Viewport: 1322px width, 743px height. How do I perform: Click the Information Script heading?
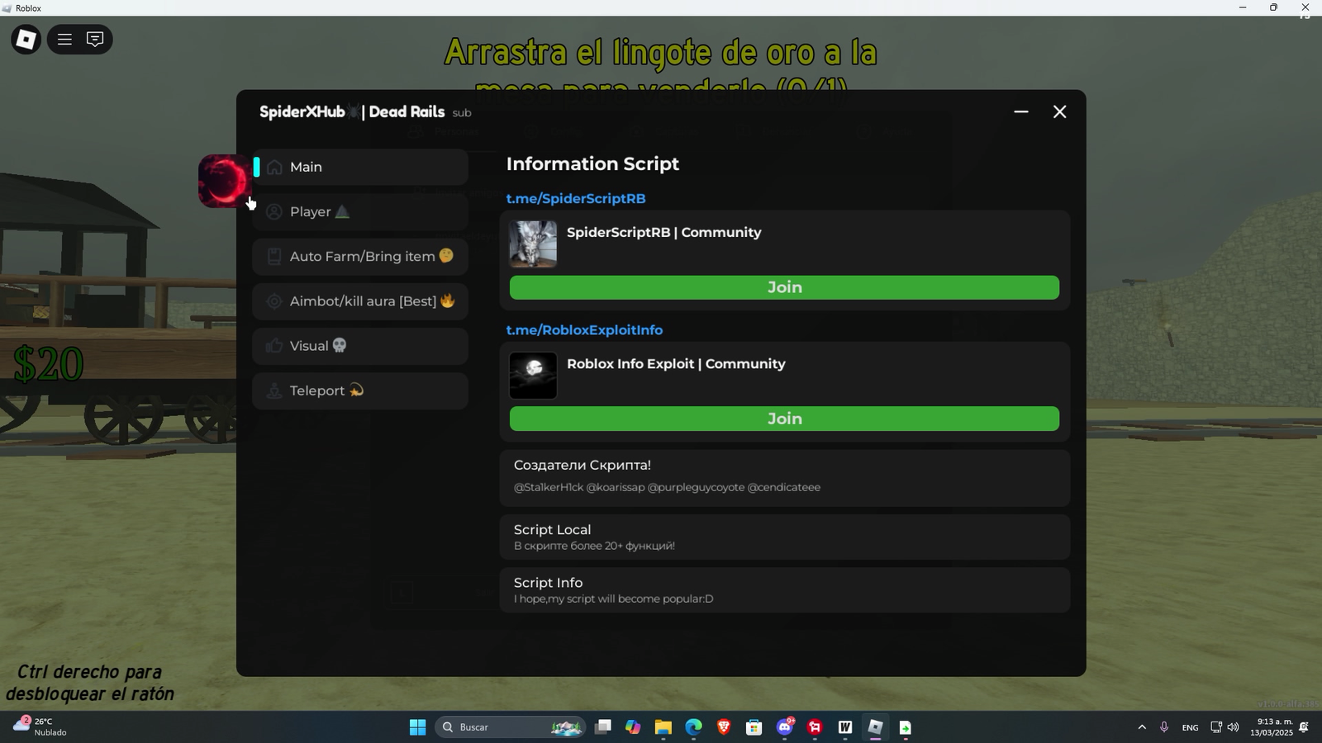coord(592,163)
